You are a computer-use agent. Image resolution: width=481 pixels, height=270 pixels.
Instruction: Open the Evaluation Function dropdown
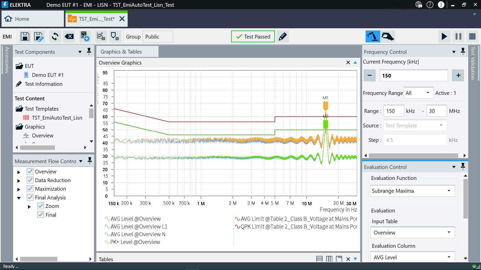(412, 191)
